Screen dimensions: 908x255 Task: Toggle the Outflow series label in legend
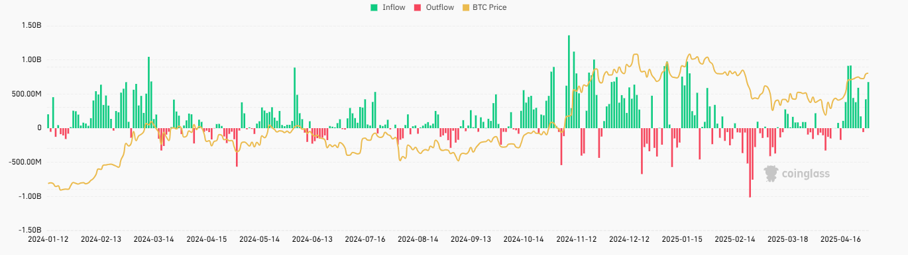click(x=440, y=7)
